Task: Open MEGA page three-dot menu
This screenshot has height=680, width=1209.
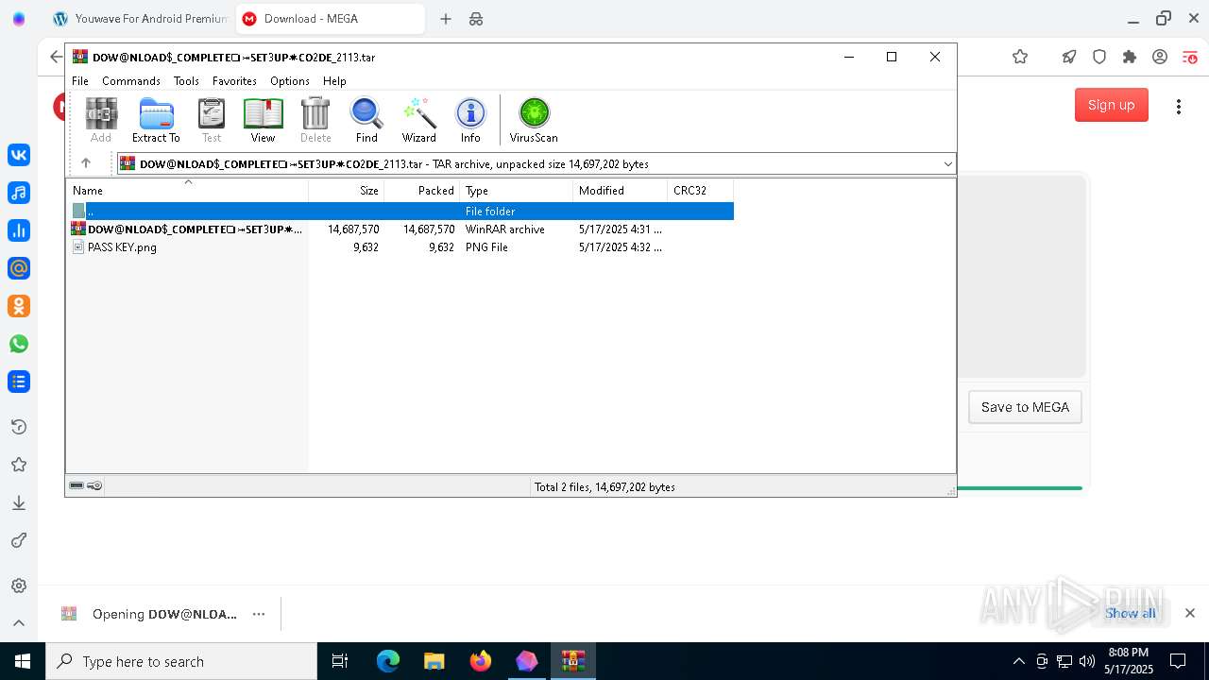Action: coord(1178,106)
